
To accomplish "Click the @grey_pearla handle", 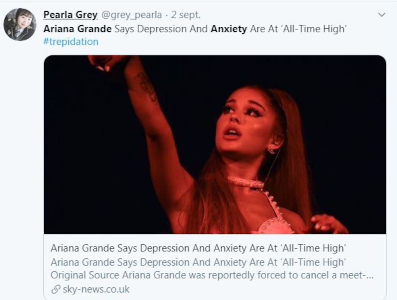I will pyautogui.click(x=131, y=15).
